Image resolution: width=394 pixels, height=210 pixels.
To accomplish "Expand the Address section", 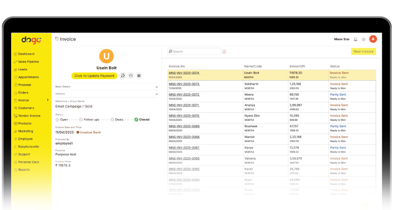I will coord(157,94).
